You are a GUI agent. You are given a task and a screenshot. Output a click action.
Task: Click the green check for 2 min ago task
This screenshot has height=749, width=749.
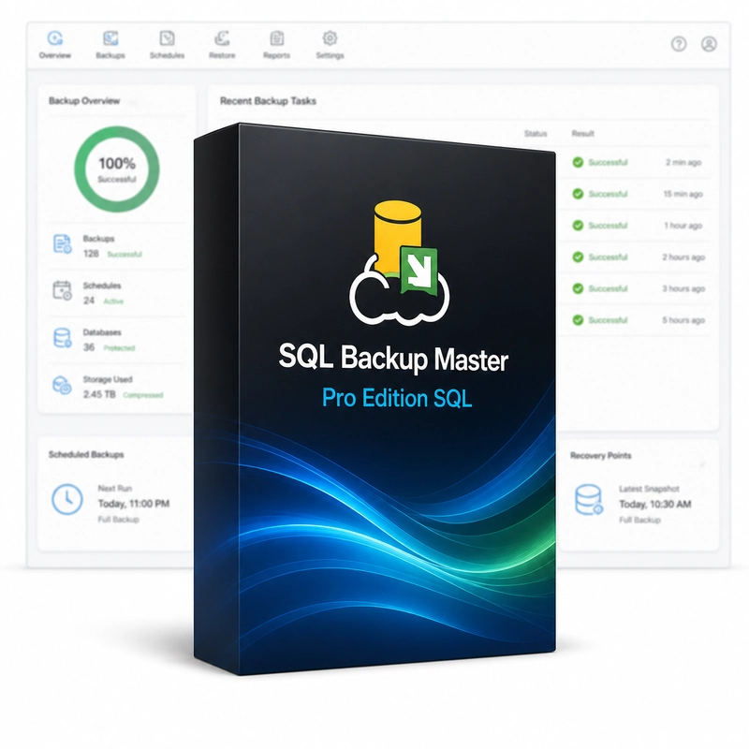[x=578, y=162]
